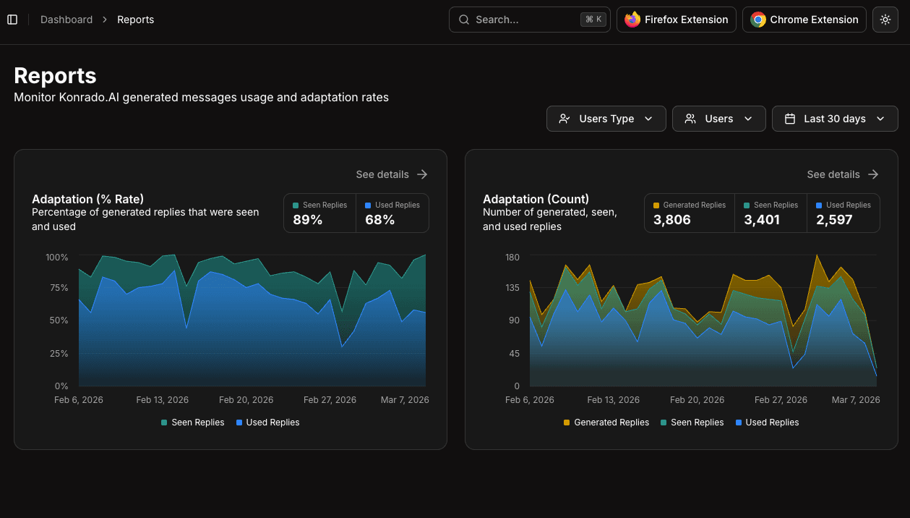This screenshot has height=518, width=910.
Task: Click the user-check icon in Users Type
Action: click(x=565, y=119)
